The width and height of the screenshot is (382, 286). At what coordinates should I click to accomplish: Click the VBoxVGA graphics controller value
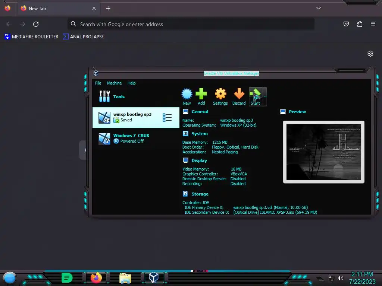click(238, 174)
